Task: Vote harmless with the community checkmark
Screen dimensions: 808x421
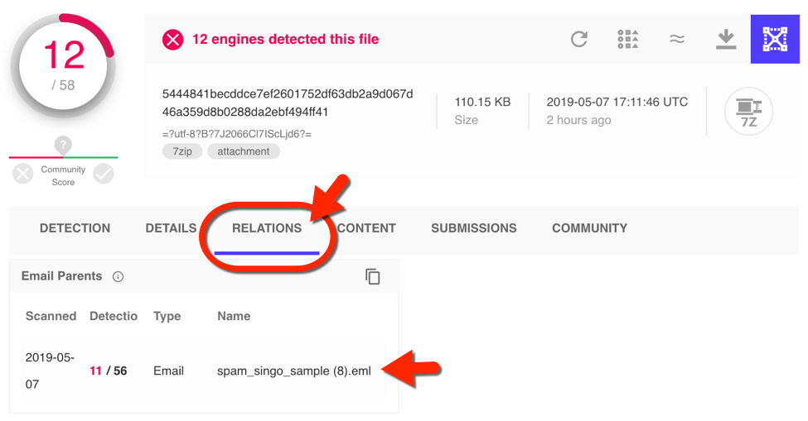Action: tap(104, 174)
